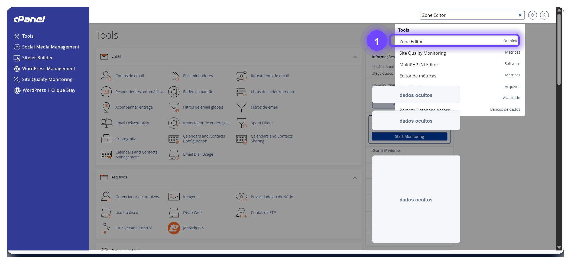The image size is (571, 264).
Task: Click the page vertical scrollbar thumb
Action: pyautogui.click(x=559, y=49)
